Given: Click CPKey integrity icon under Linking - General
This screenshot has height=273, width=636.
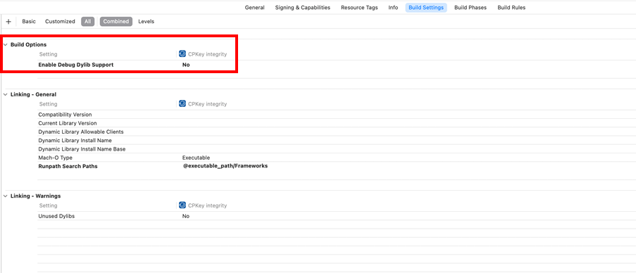Looking at the screenshot, I should pos(182,103).
